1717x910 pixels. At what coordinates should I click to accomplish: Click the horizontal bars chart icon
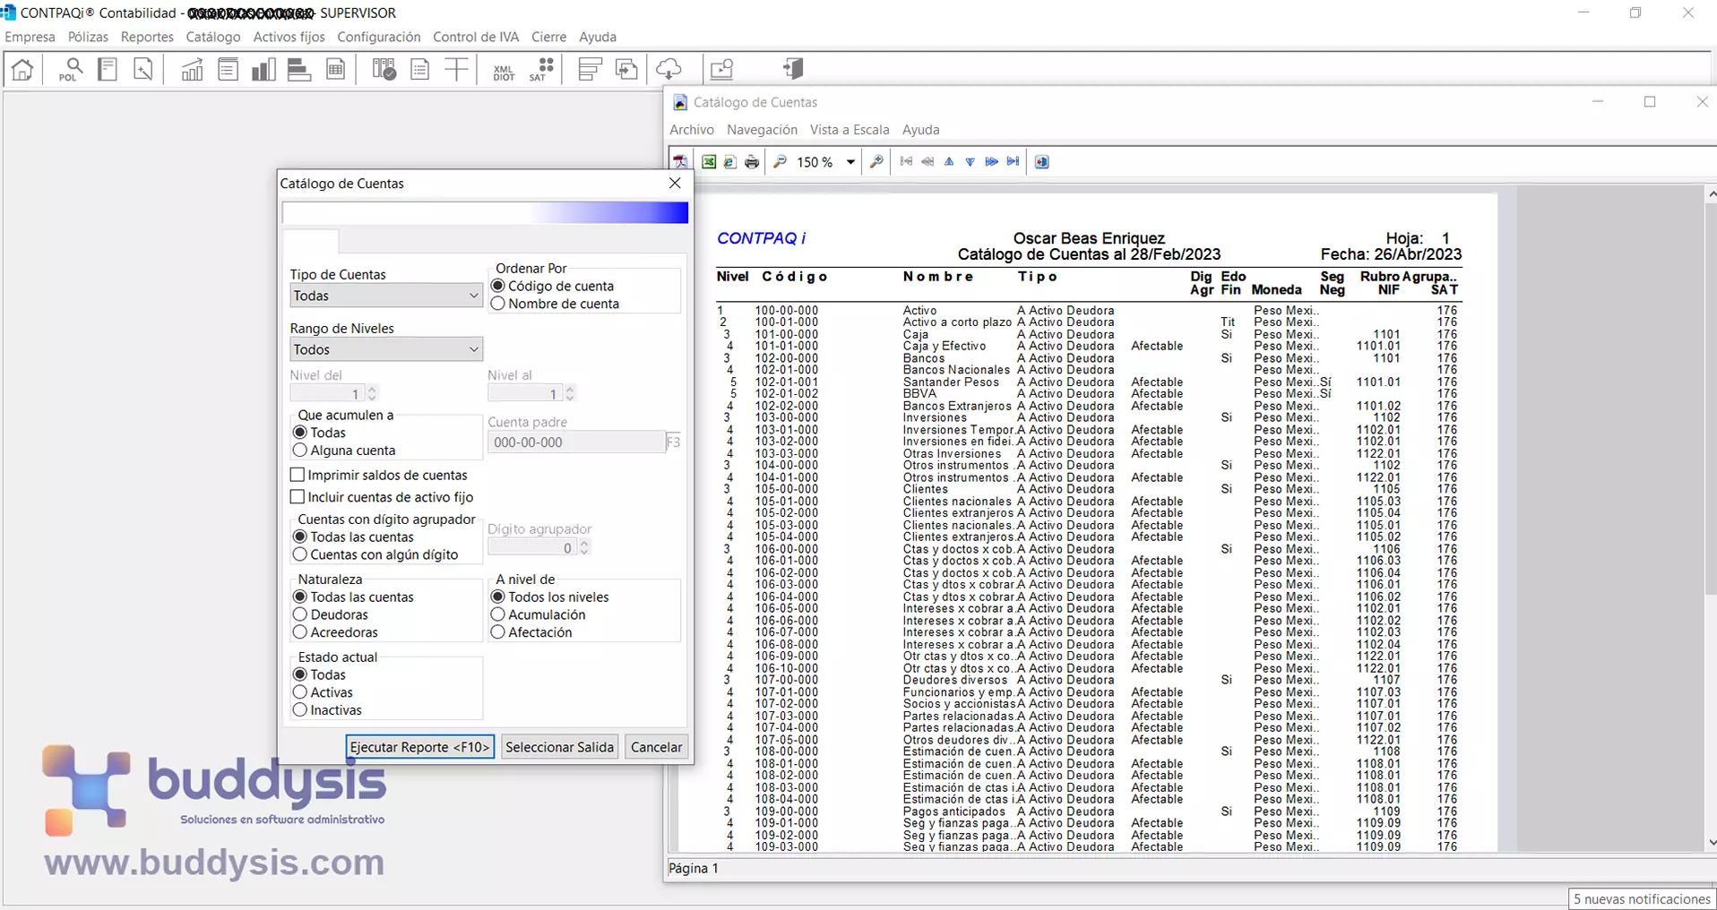(298, 69)
